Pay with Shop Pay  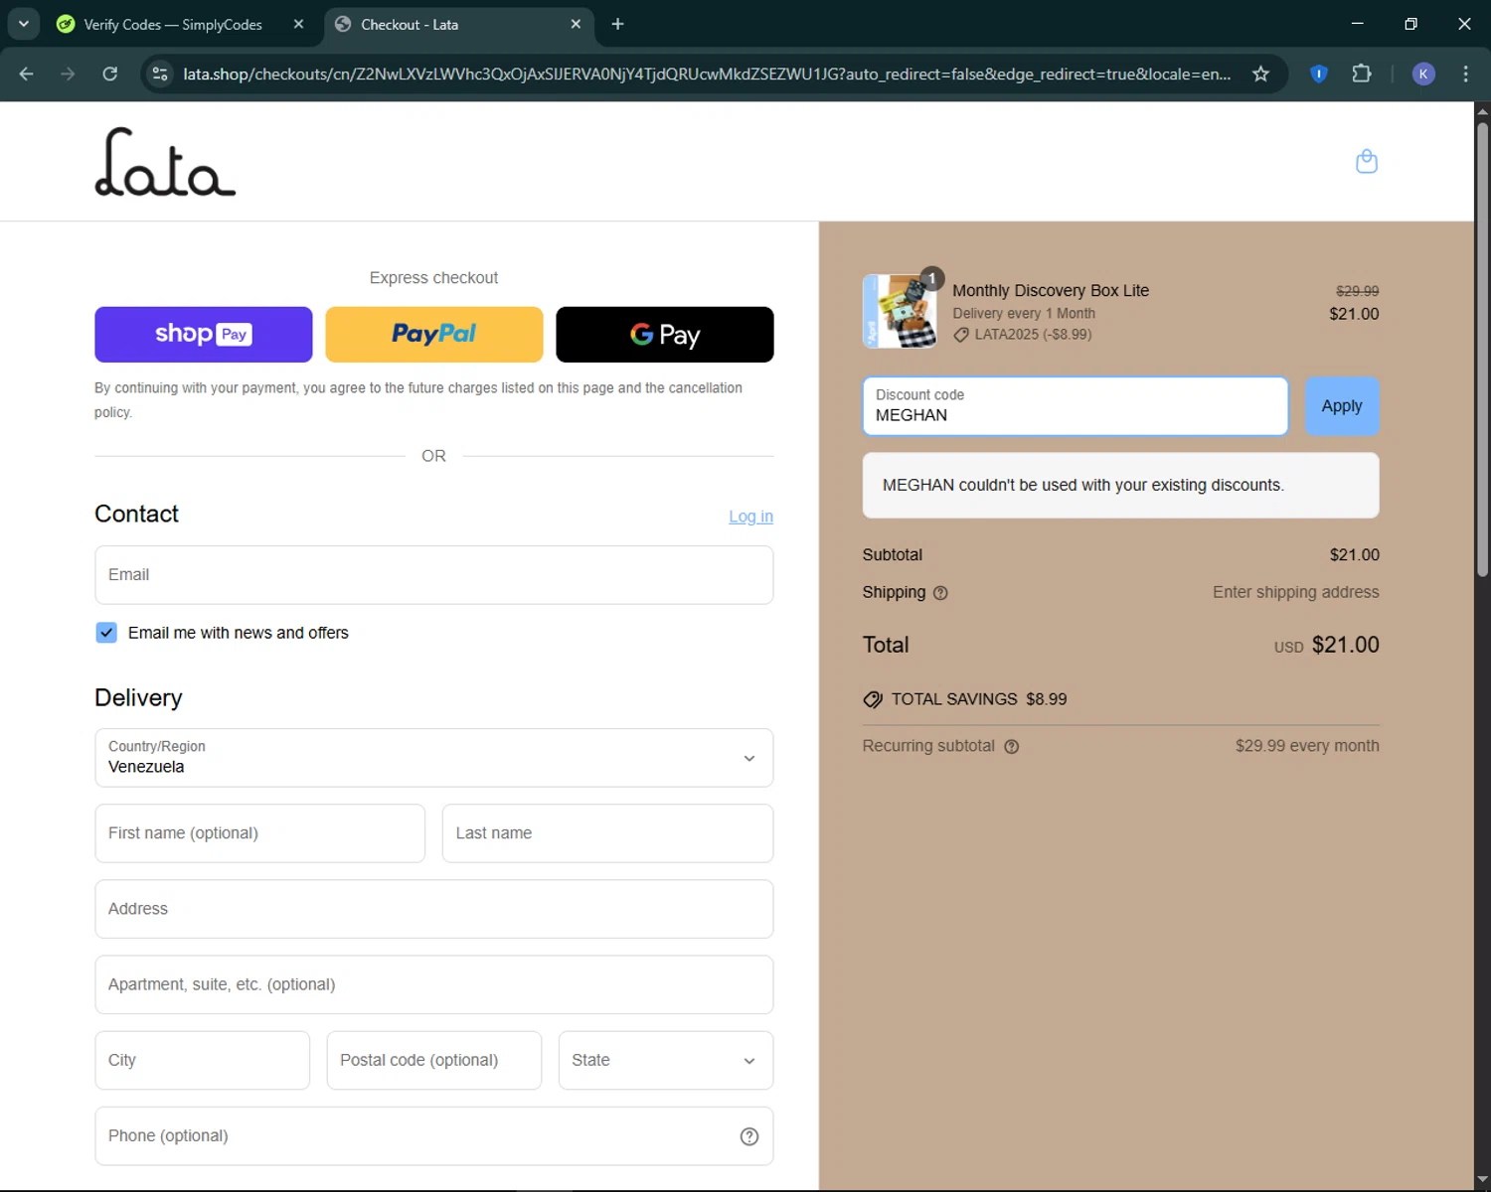pyautogui.click(x=204, y=335)
